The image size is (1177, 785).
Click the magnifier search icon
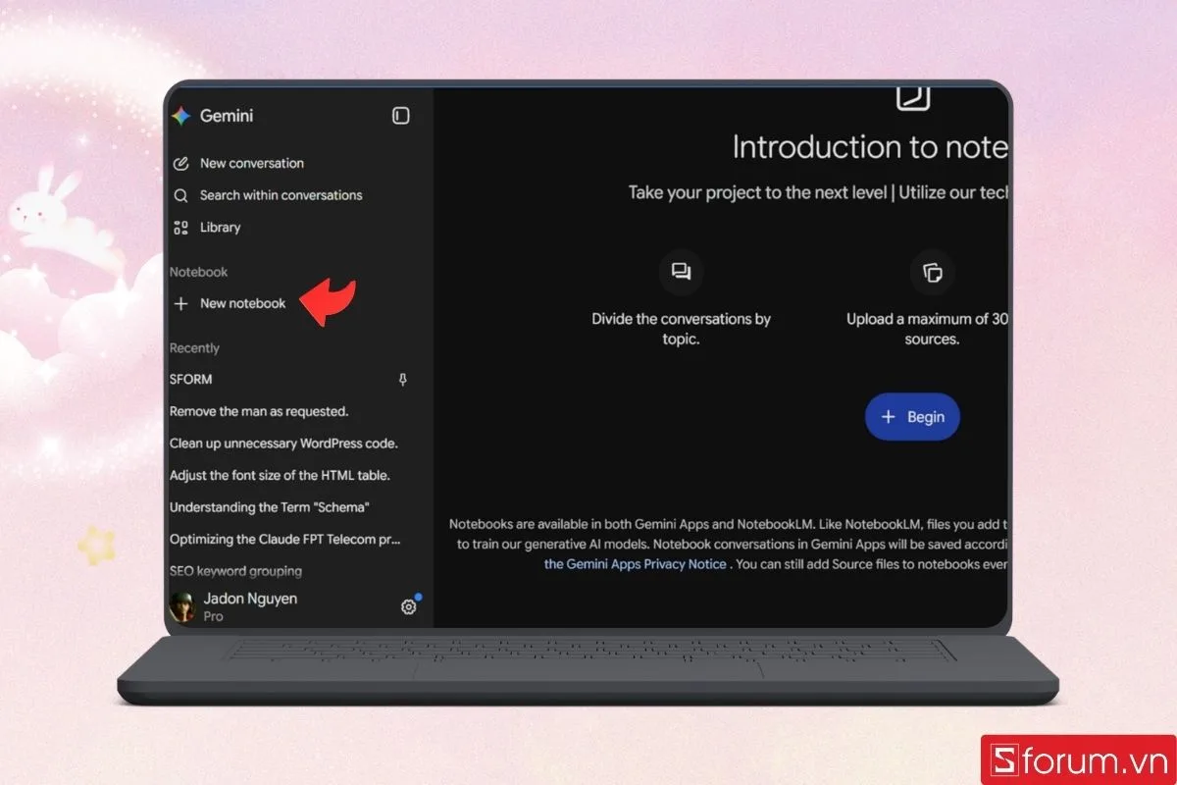(x=180, y=195)
